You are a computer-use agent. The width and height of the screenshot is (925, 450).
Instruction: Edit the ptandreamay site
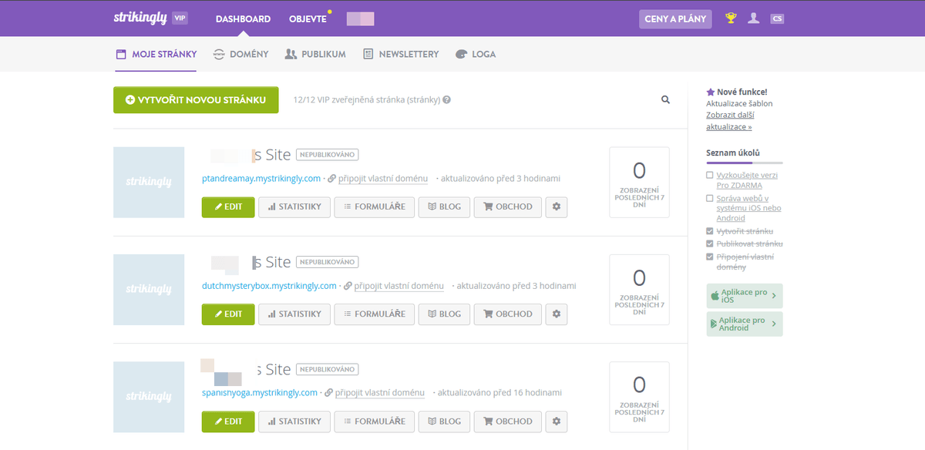[228, 207]
